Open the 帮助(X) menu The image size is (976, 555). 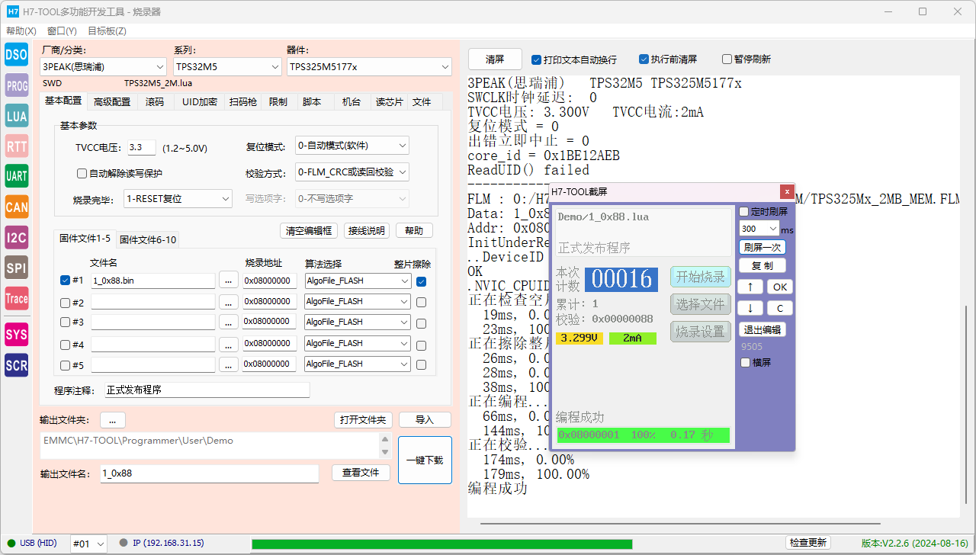(21, 31)
